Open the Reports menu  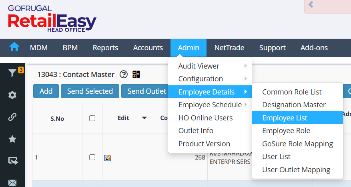[x=105, y=48]
